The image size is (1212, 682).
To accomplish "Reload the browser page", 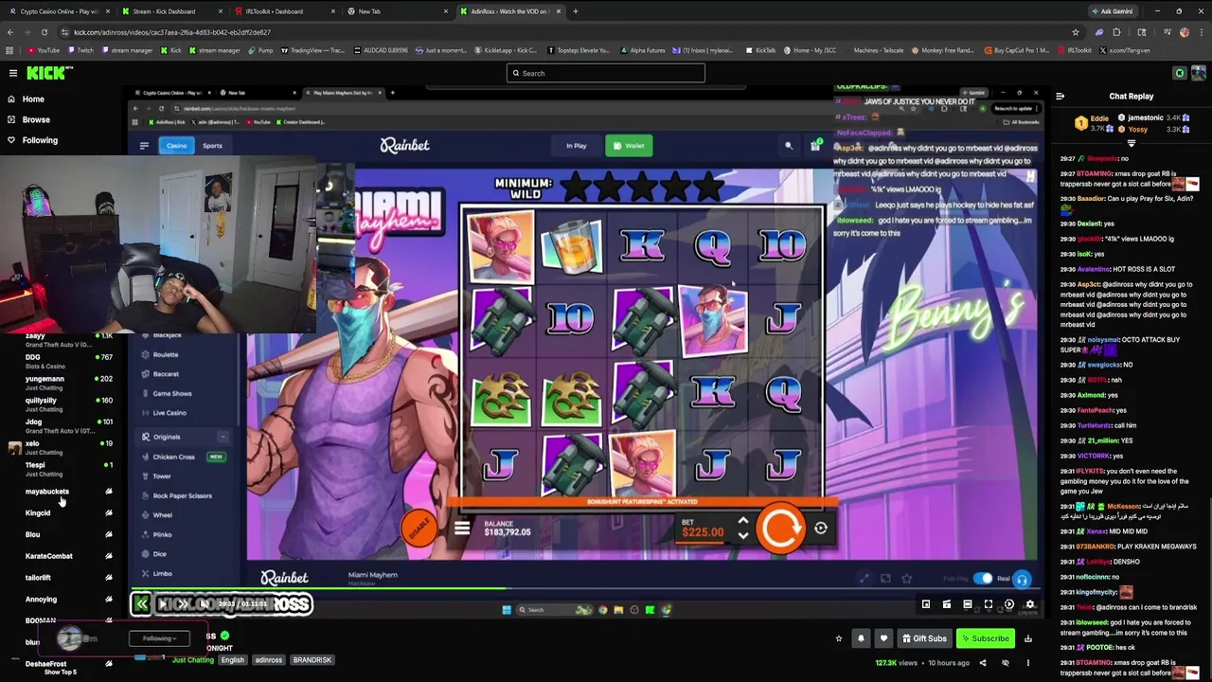I will (44, 32).
